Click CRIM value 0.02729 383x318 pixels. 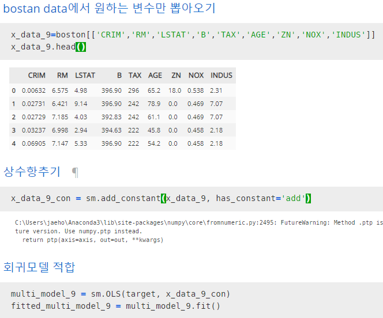(33, 117)
